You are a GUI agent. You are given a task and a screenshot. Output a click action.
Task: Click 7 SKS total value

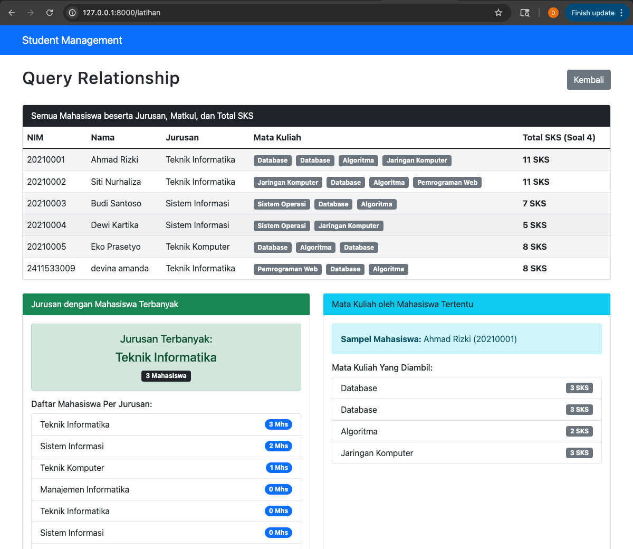[534, 203]
